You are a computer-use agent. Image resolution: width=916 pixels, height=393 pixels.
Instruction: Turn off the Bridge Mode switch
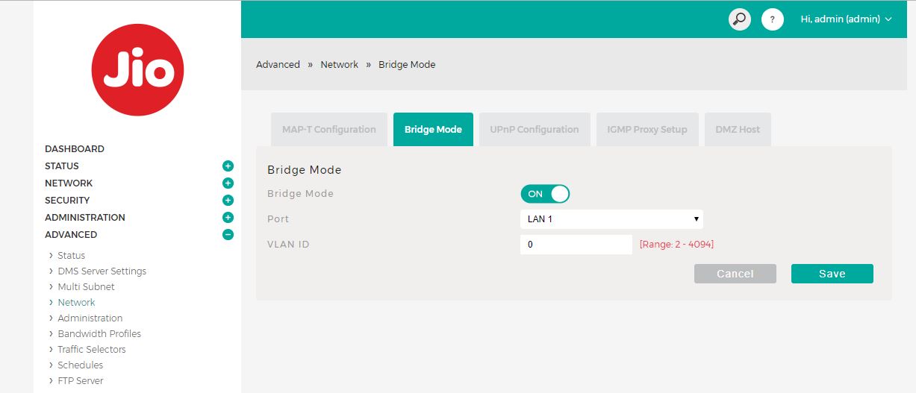point(545,194)
